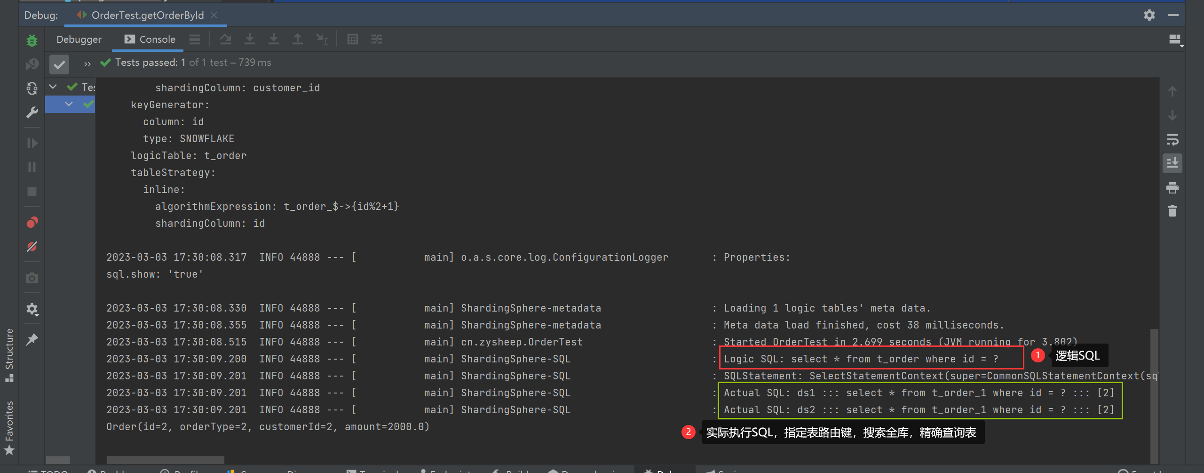Click the 'logicTable: t_order' line

tap(189, 156)
